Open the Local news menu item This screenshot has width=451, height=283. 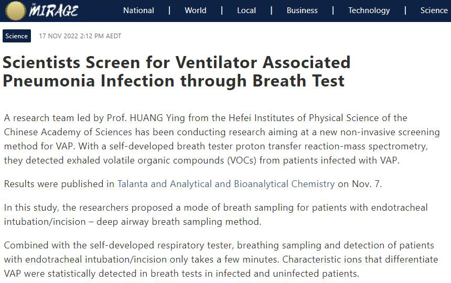246,10
